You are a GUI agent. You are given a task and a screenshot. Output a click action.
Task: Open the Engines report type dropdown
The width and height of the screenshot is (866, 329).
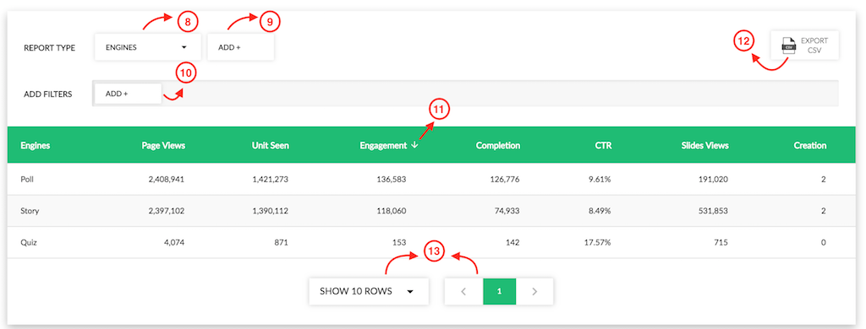[x=147, y=47]
